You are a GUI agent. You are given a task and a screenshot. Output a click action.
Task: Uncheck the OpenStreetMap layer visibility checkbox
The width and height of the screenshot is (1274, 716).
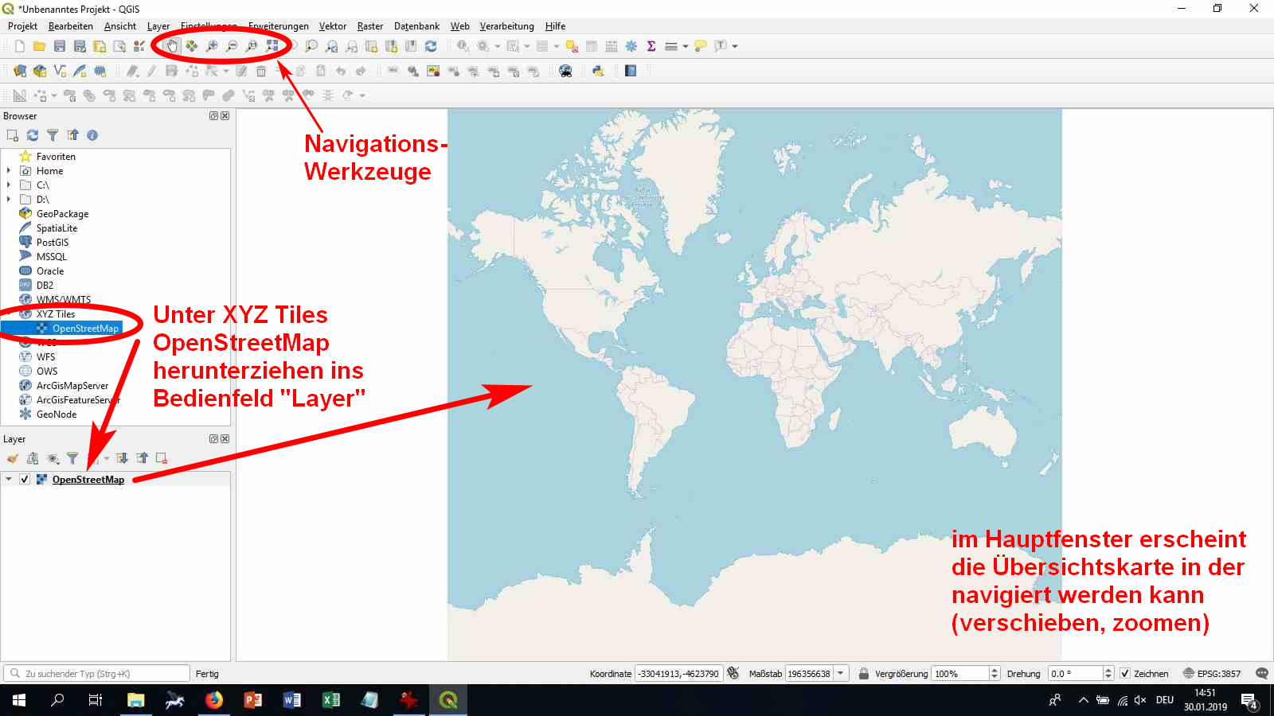click(x=25, y=479)
